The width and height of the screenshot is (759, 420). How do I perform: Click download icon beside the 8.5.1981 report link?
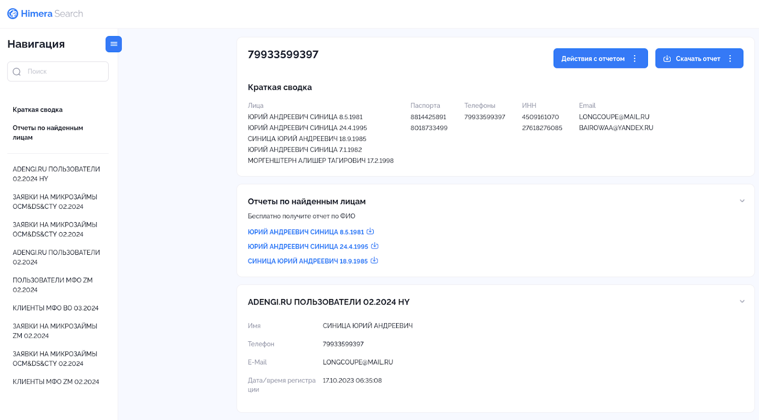pos(370,232)
